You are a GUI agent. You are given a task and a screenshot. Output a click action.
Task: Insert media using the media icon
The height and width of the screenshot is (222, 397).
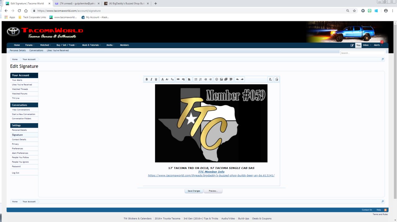tap(226, 79)
